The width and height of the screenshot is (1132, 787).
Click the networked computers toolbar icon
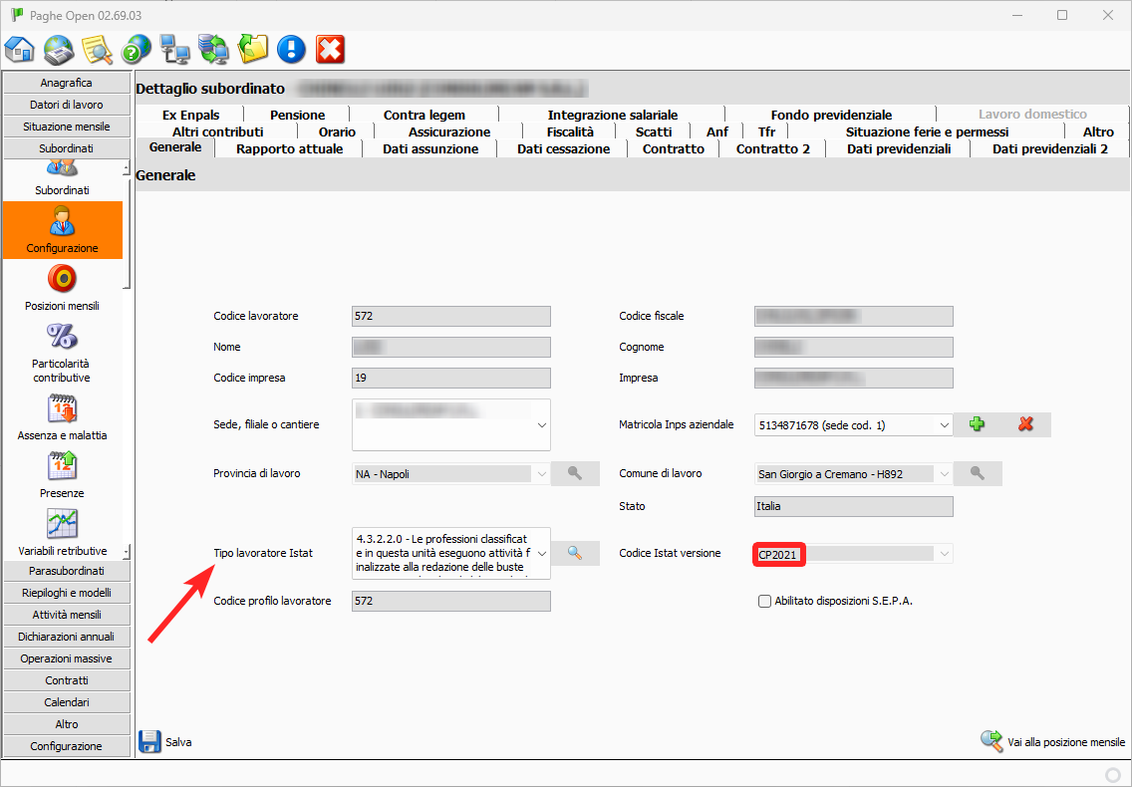tap(174, 49)
